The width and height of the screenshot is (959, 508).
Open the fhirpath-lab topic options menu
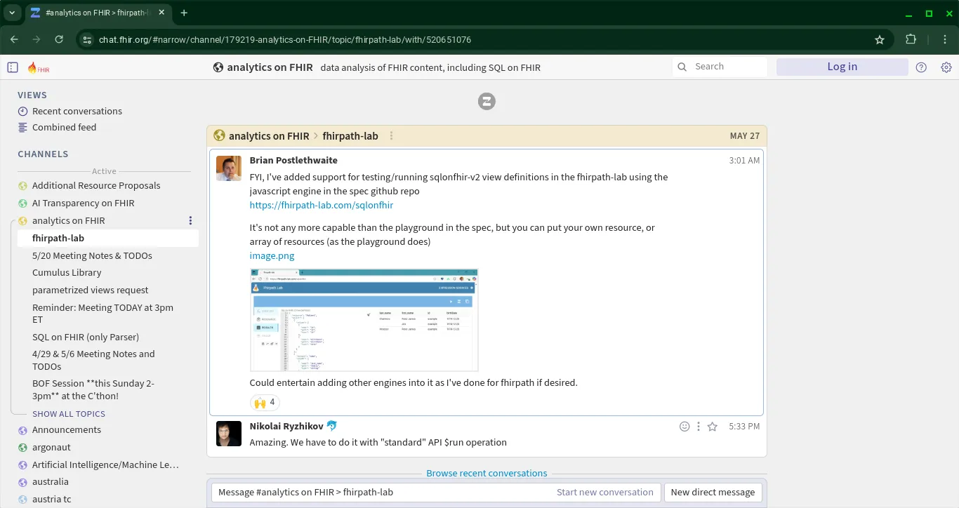391,136
